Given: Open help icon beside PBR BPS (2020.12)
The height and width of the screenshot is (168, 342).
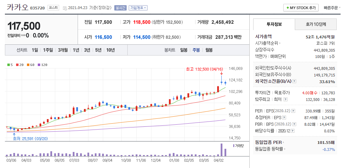Looking at the screenshot, I should pos(294,124).
